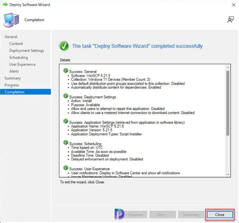This screenshot has width=239, height=223.
Task: Click the 'To exit the wizard, click Close.' text
Action: click(82, 182)
